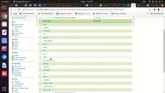The height and width of the screenshot is (93, 165).
Task: Click the browser address bar
Action: [x=80, y=10]
